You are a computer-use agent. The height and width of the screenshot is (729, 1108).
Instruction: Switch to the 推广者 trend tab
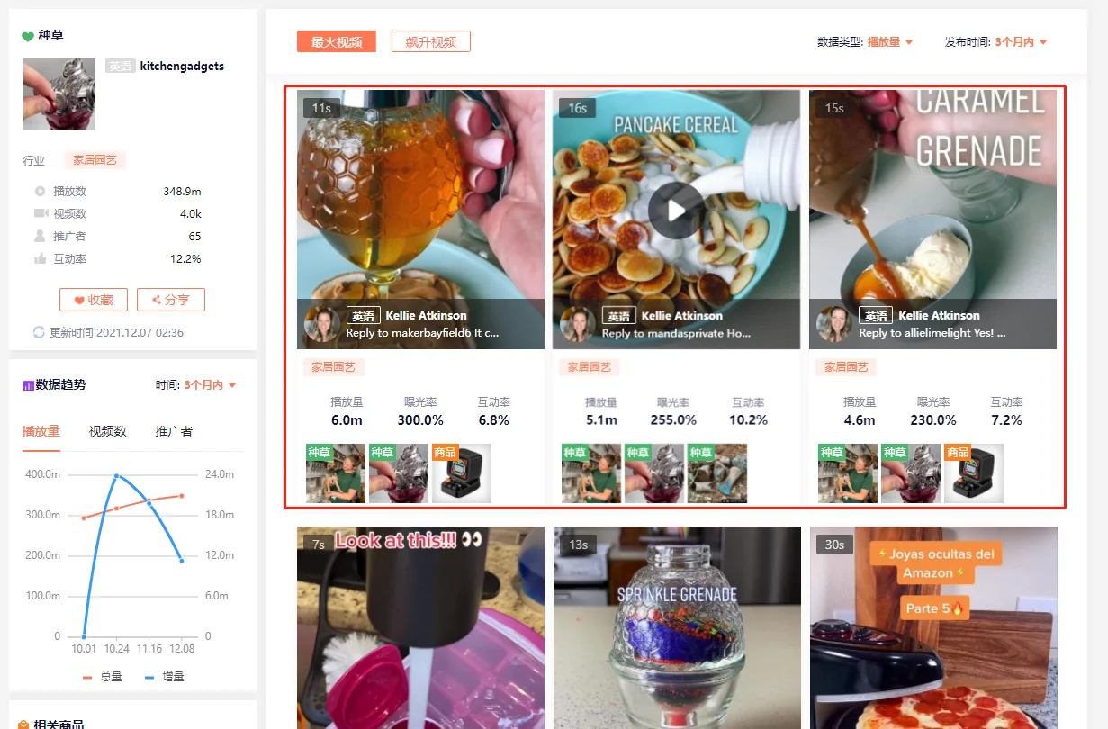click(174, 431)
